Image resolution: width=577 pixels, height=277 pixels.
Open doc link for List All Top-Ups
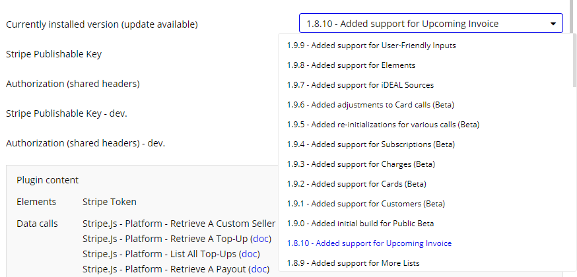[250, 254]
